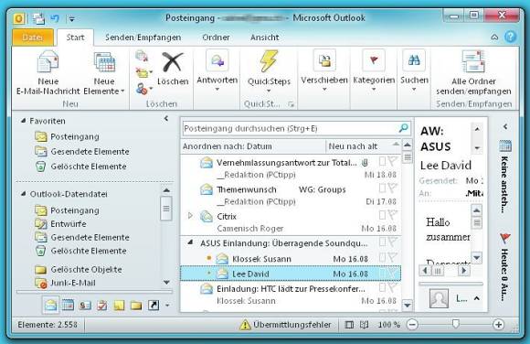The height and width of the screenshot is (344, 530).
Task: Switch to the Notes view icon
Action: click(119, 306)
